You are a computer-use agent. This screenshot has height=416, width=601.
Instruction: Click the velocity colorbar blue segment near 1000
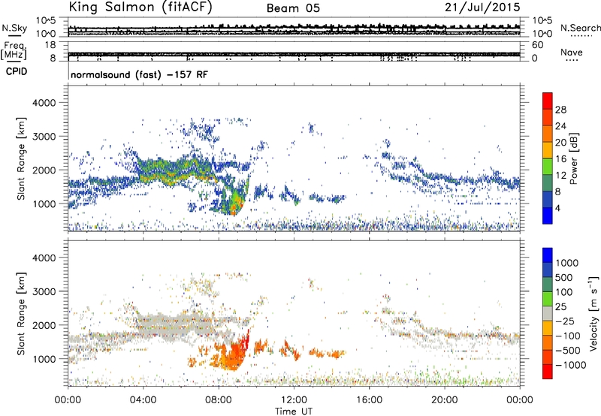(548, 255)
